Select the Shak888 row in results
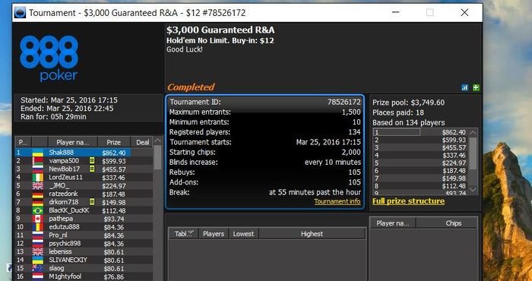The height and width of the screenshot is (281, 532). 84,153
